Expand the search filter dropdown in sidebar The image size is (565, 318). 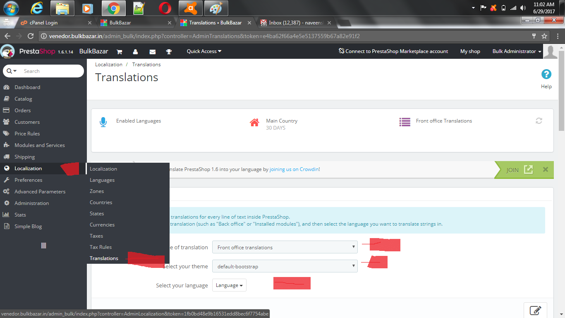pyautogui.click(x=12, y=71)
